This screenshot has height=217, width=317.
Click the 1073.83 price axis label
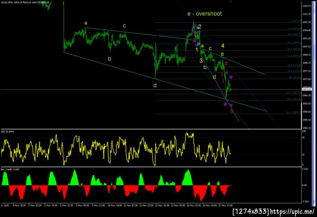point(306,79)
